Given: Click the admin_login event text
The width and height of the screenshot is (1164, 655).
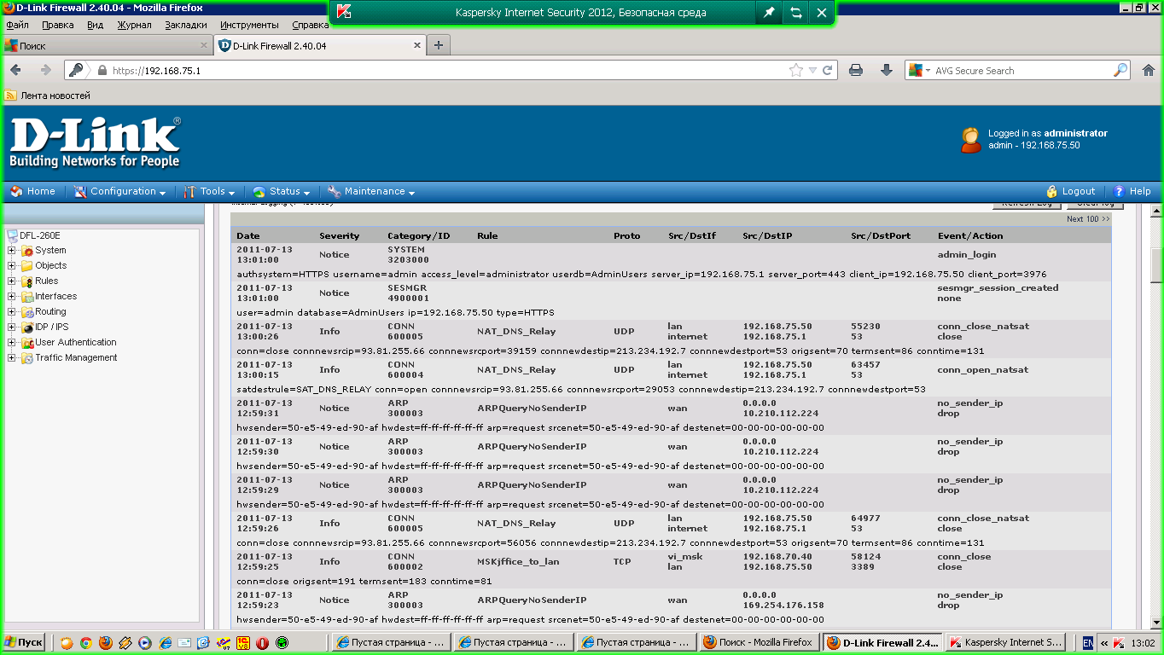Looking at the screenshot, I should pyautogui.click(x=967, y=255).
